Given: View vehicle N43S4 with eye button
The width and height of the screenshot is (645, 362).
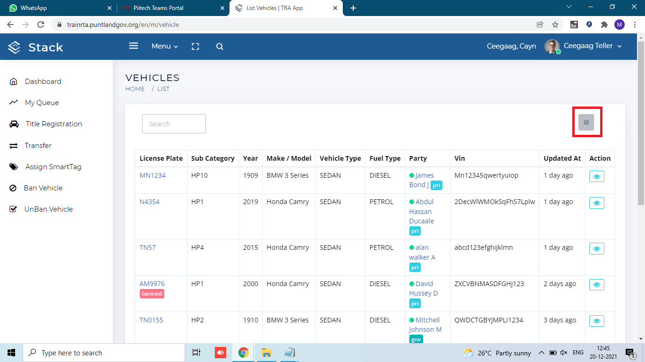Looking at the screenshot, I should [x=597, y=203].
